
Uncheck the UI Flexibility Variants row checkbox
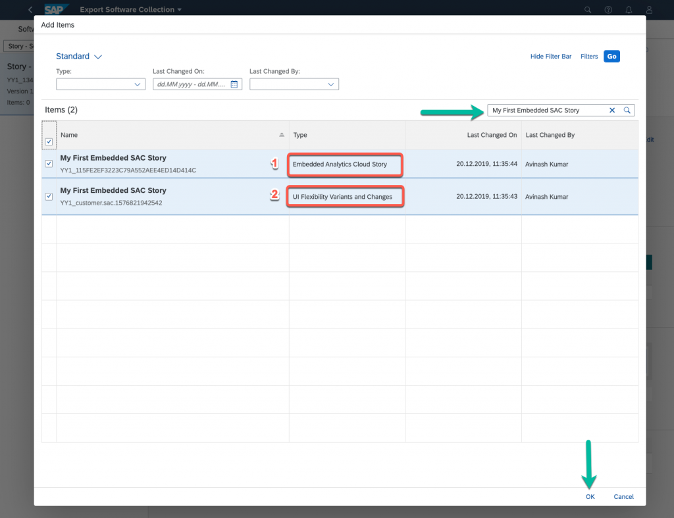point(49,196)
